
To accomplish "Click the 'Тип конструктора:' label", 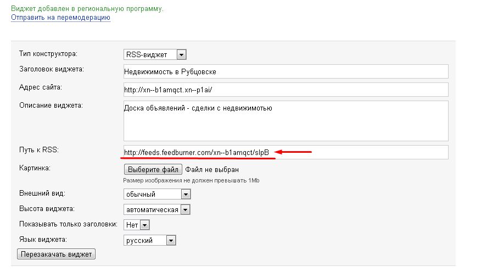I will tap(48, 54).
